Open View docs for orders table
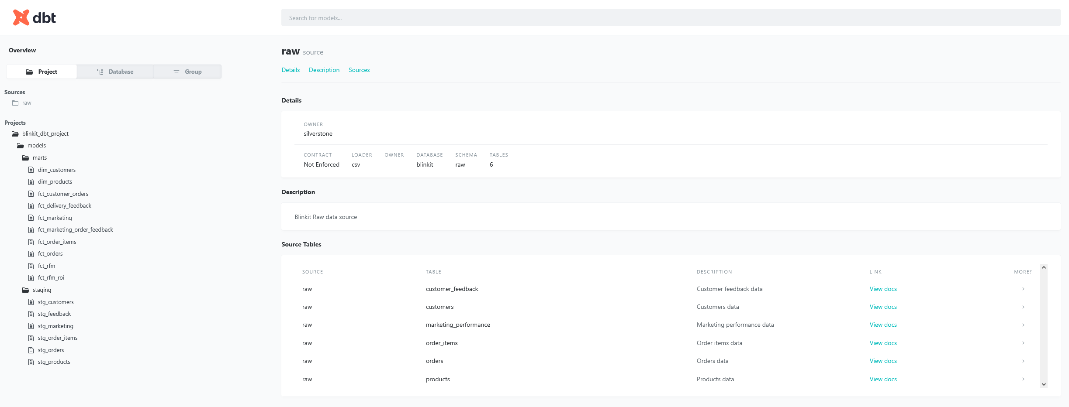 (x=882, y=361)
